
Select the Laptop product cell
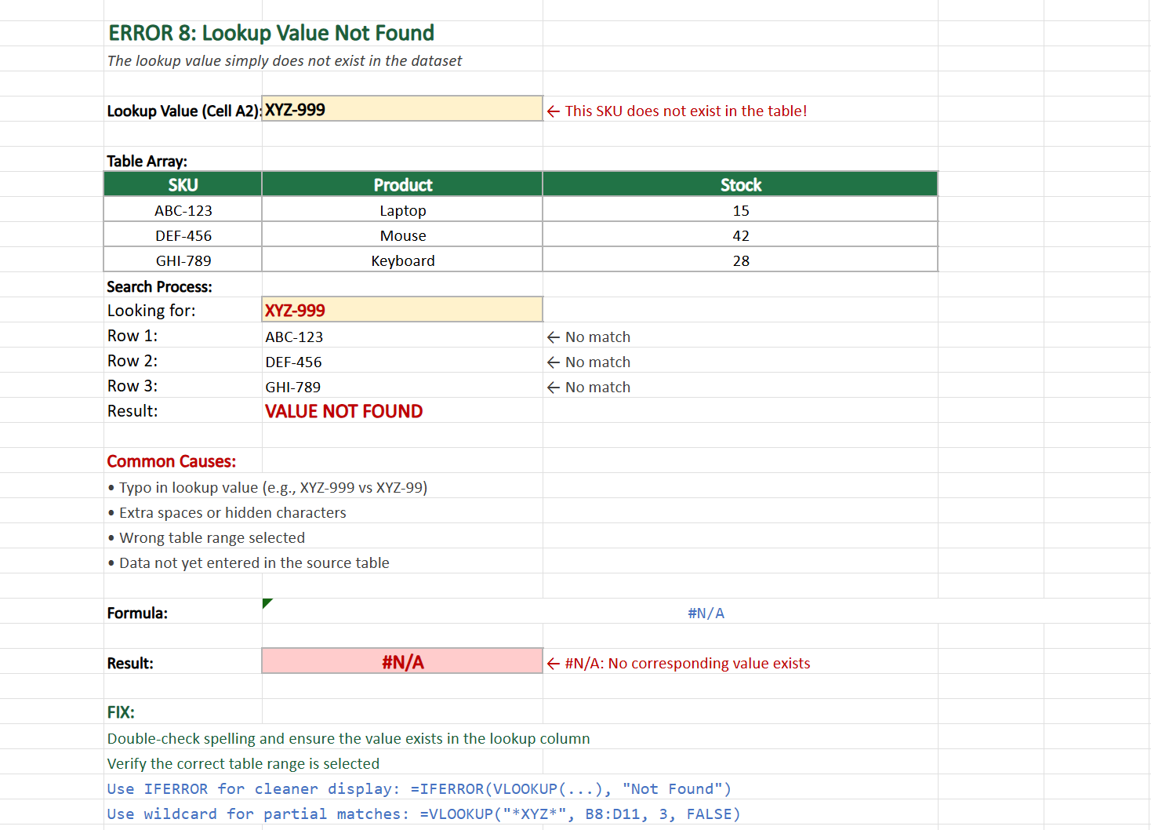coord(402,210)
